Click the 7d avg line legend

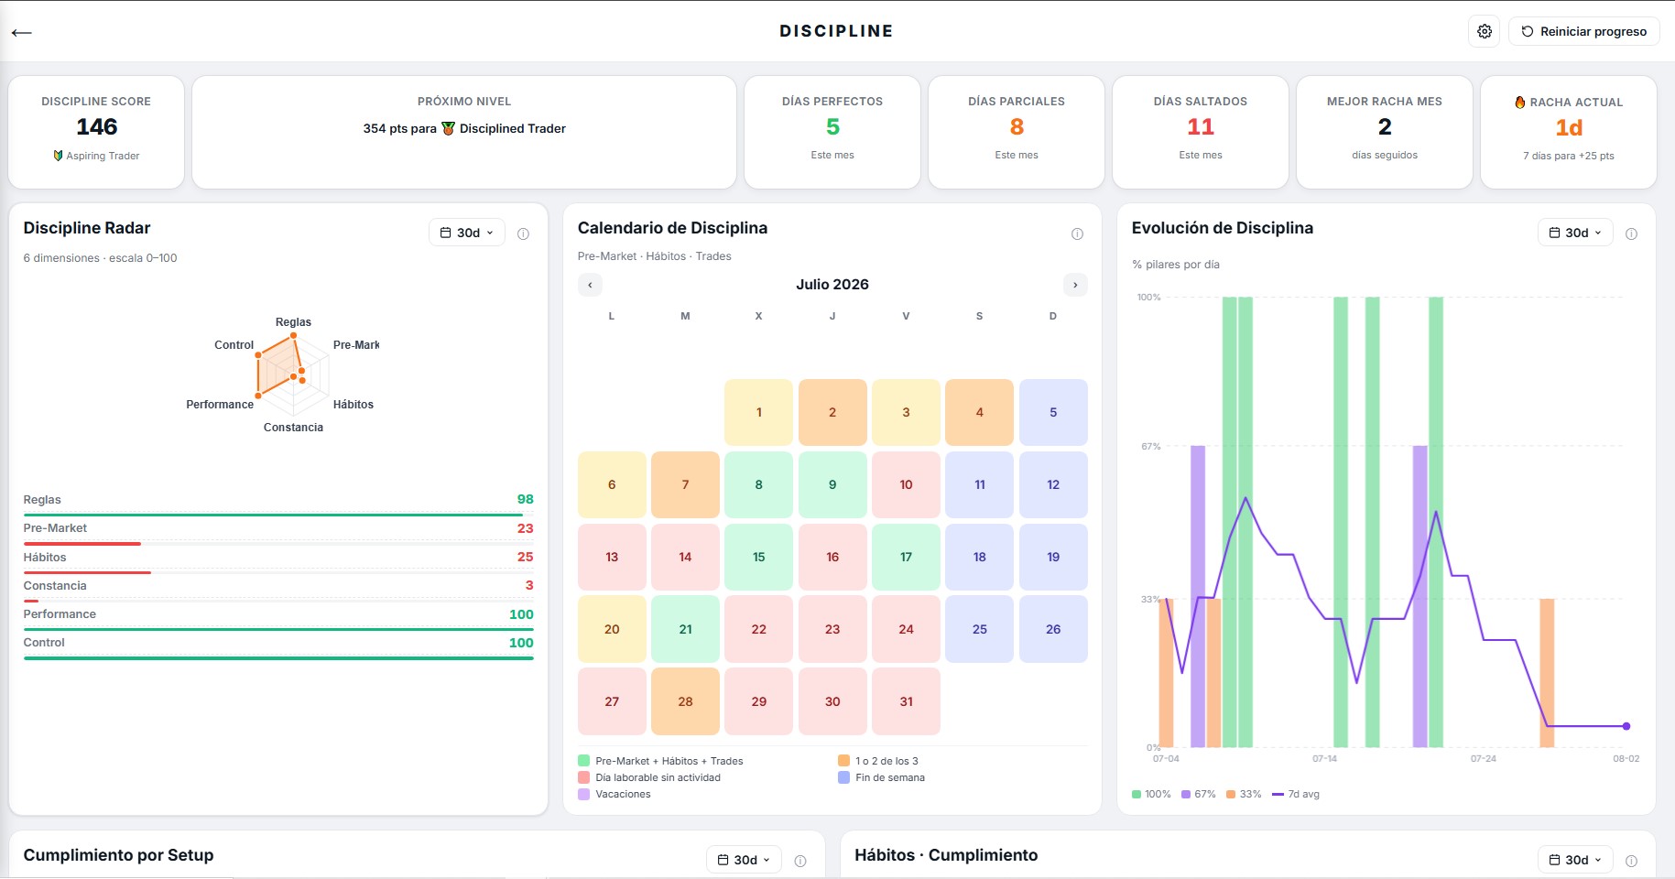1296,794
